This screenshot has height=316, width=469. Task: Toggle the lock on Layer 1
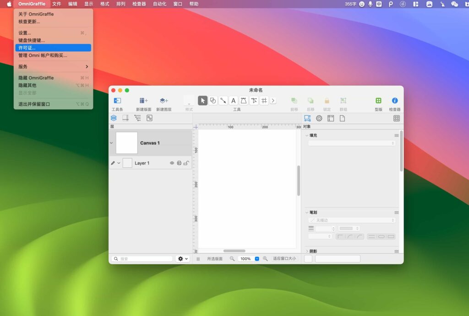[185, 163]
